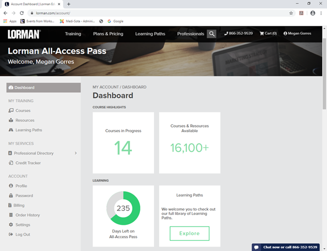Click the Professional Directory book icon

(10, 153)
